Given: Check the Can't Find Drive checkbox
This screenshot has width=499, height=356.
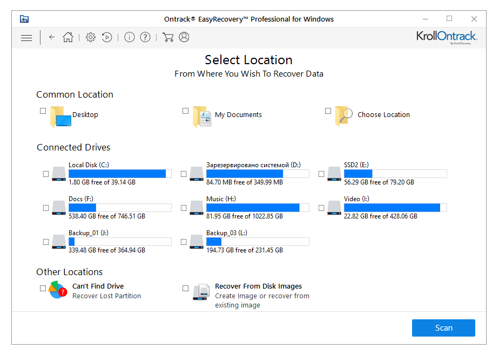Looking at the screenshot, I should [43, 288].
